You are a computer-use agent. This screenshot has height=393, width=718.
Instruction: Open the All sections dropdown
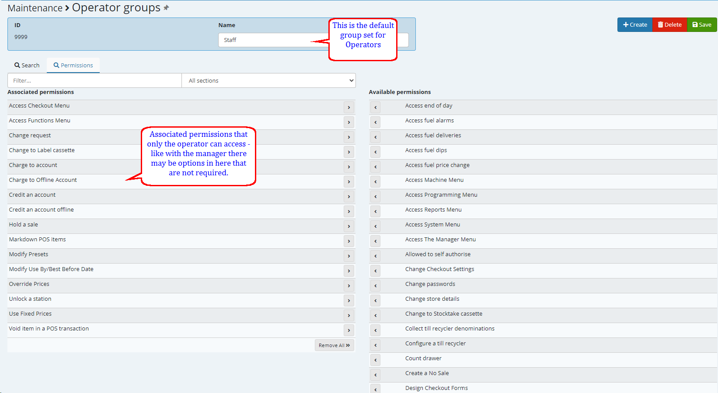pos(269,80)
